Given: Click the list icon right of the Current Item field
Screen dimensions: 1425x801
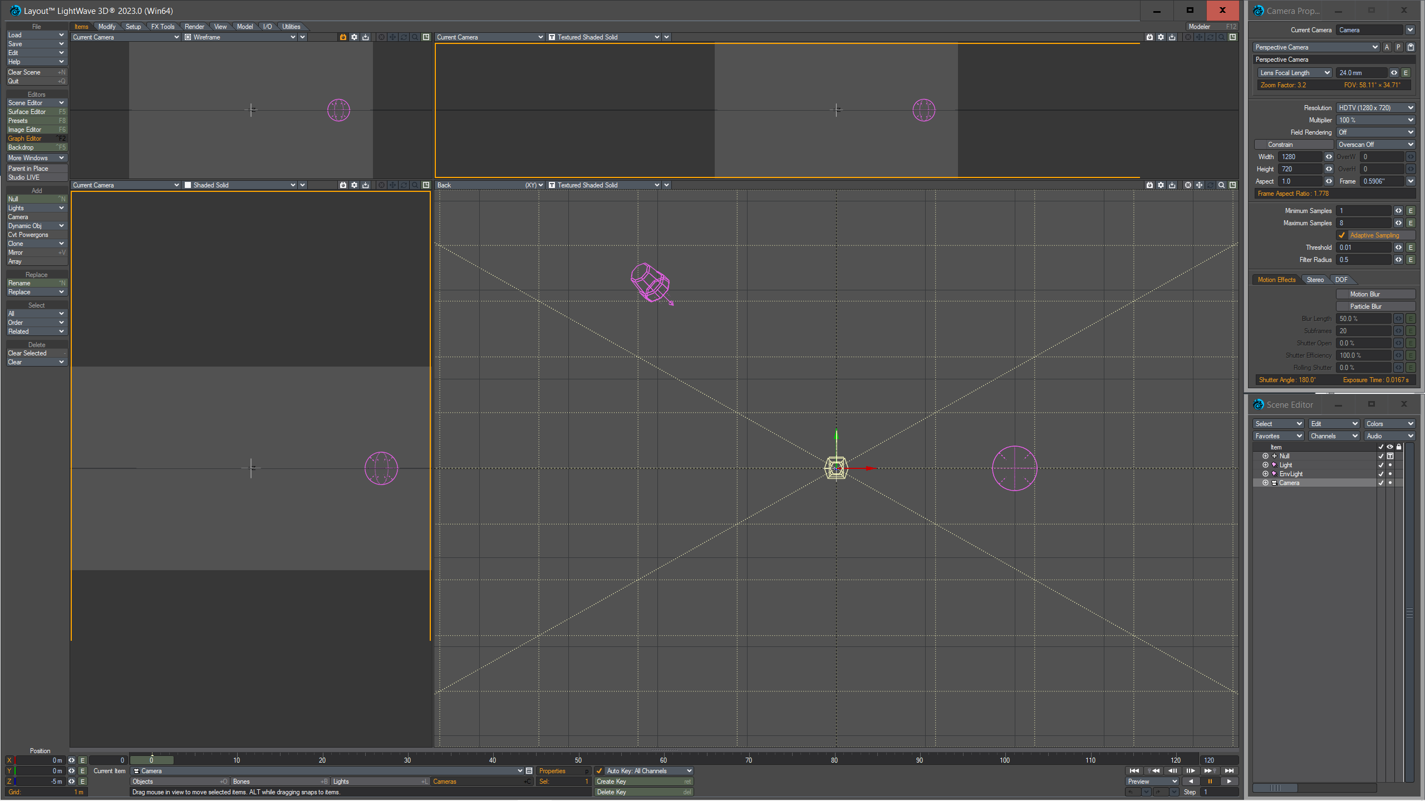Looking at the screenshot, I should 529,771.
